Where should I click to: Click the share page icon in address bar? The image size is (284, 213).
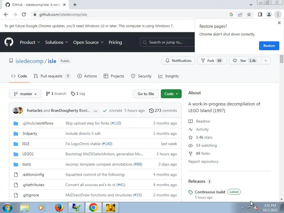[240, 14]
